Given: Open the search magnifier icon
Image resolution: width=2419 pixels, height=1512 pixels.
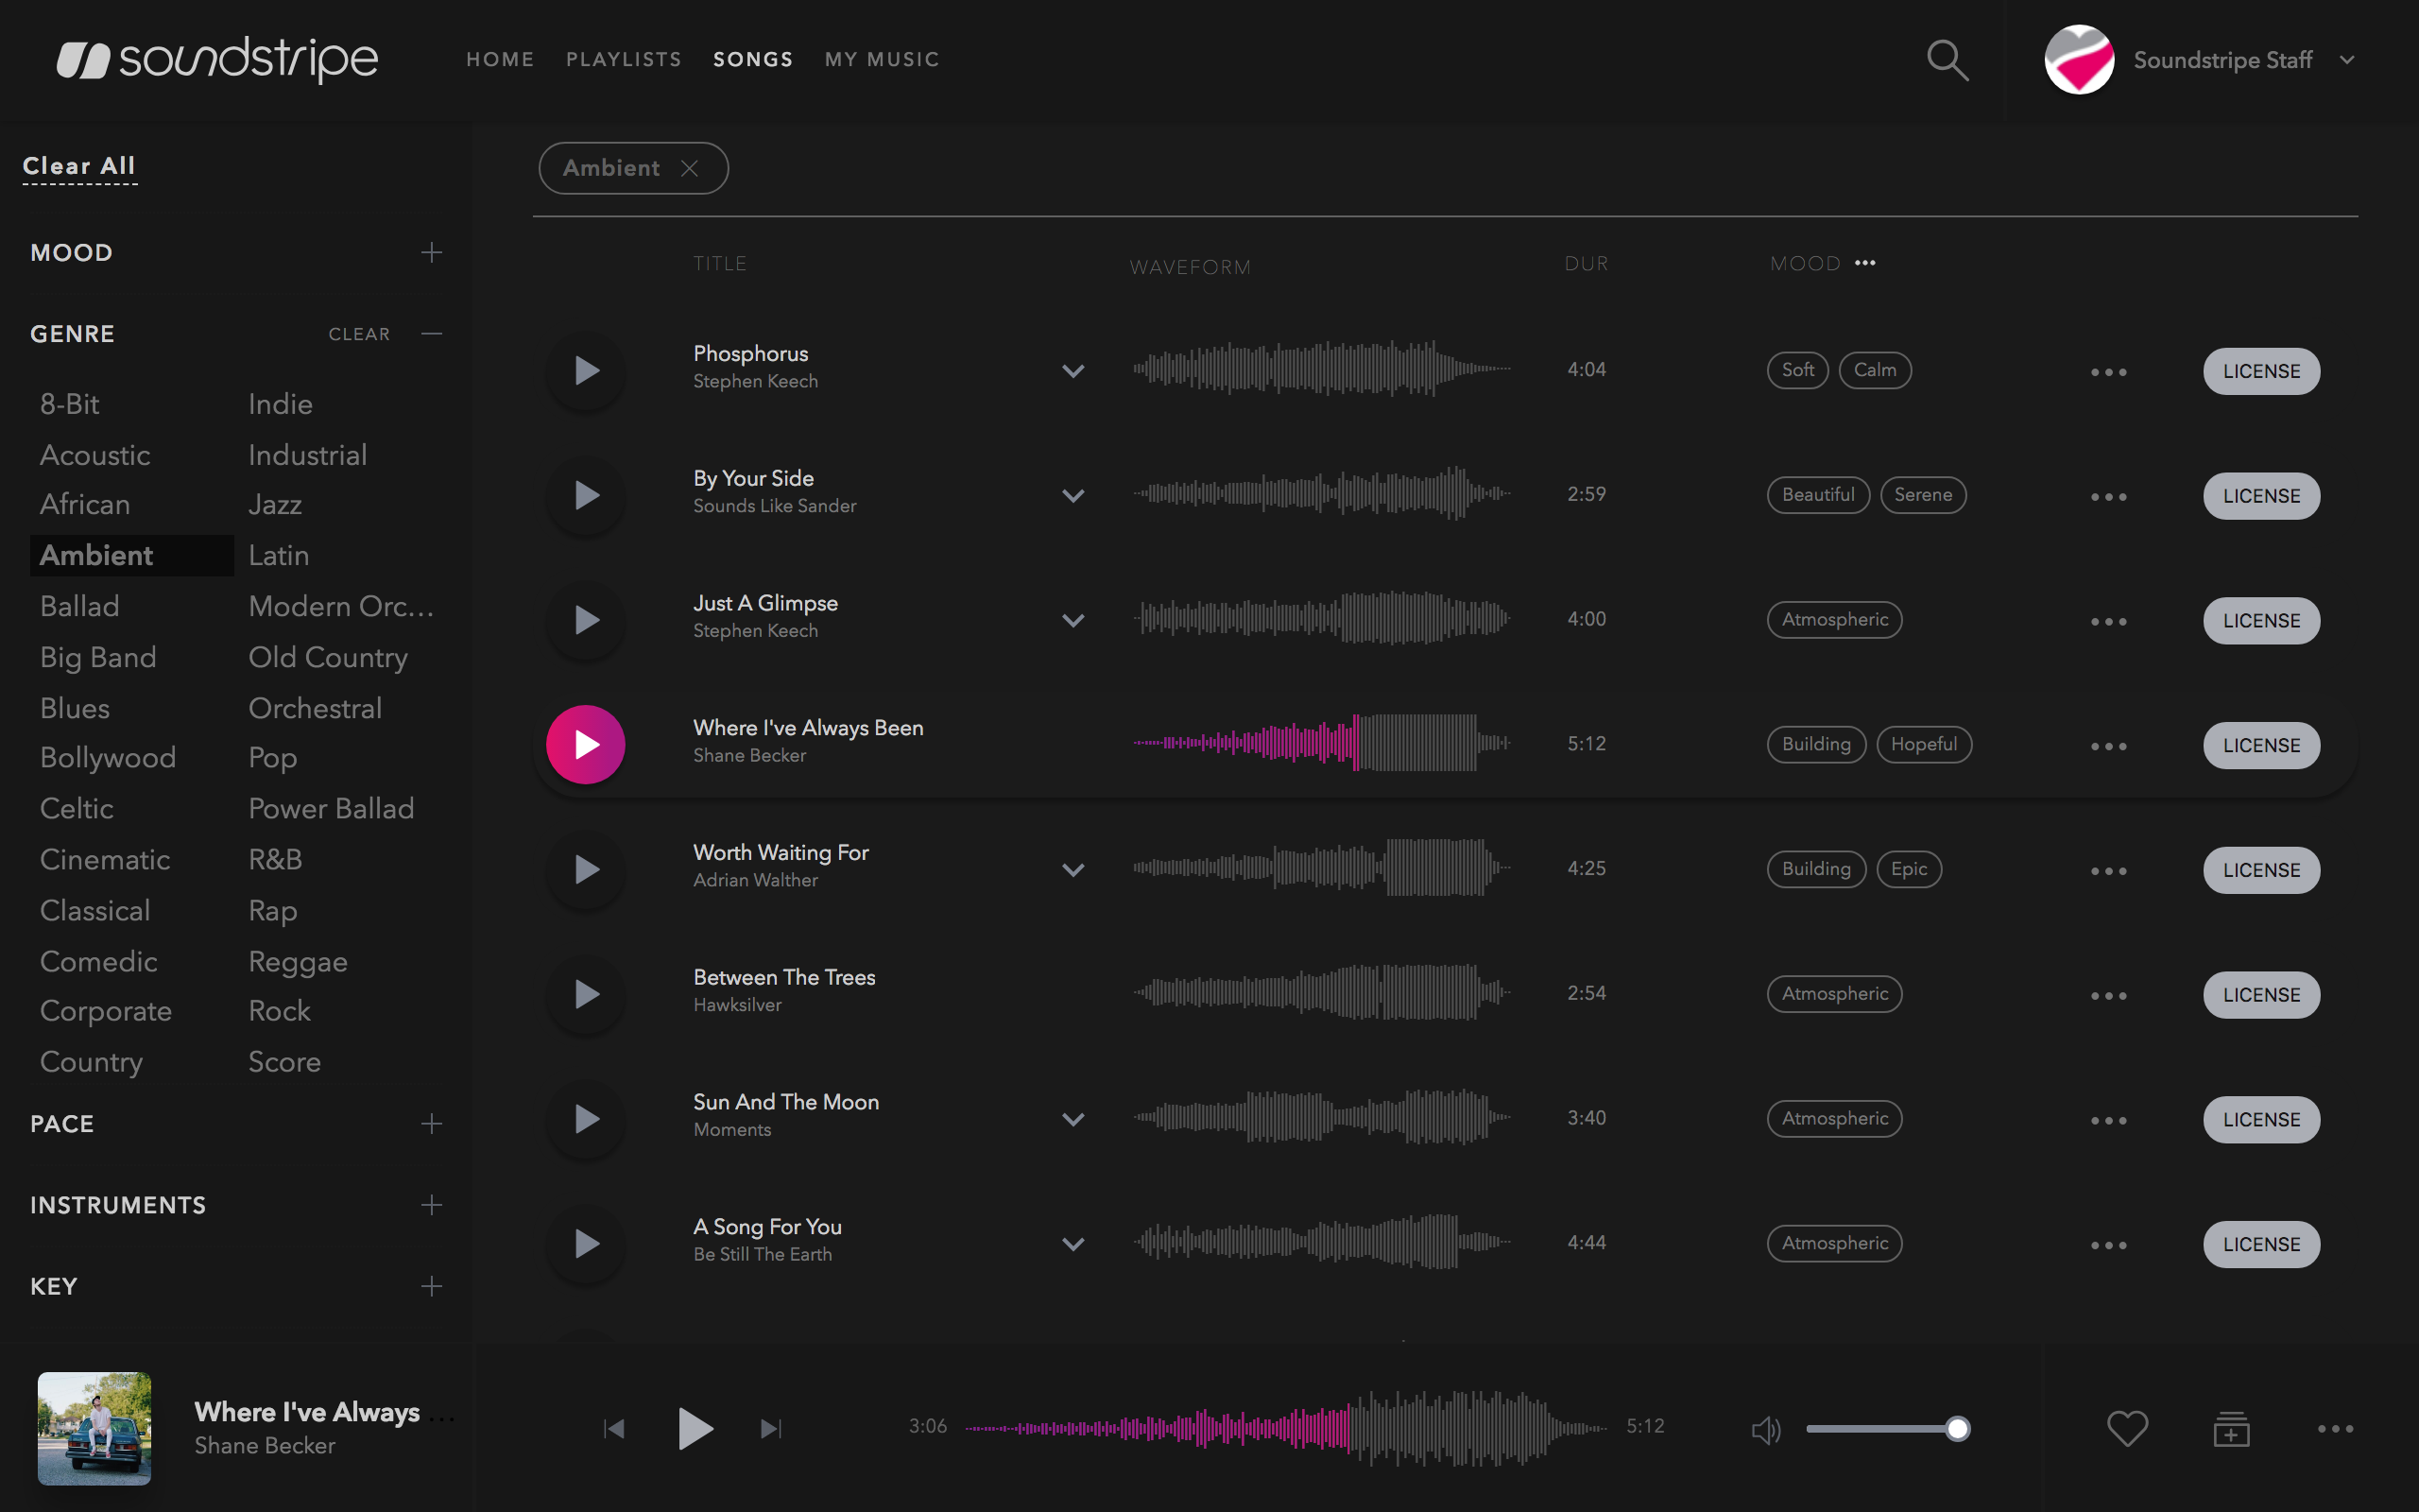Looking at the screenshot, I should pos(1947,60).
